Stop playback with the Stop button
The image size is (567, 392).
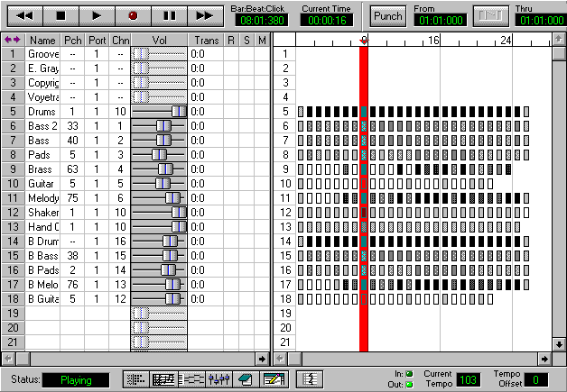point(60,15)
